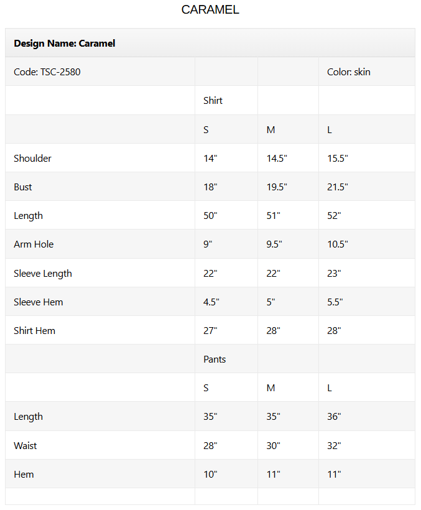Click the 50" shirt length value
The width and height of the screenshot is (421, 510).
pyautogui.click(x=211, y=216)
